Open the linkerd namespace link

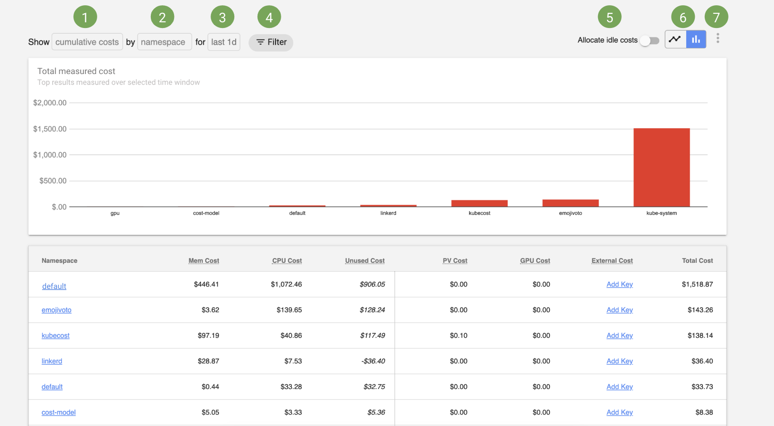(x=52, y=361)
